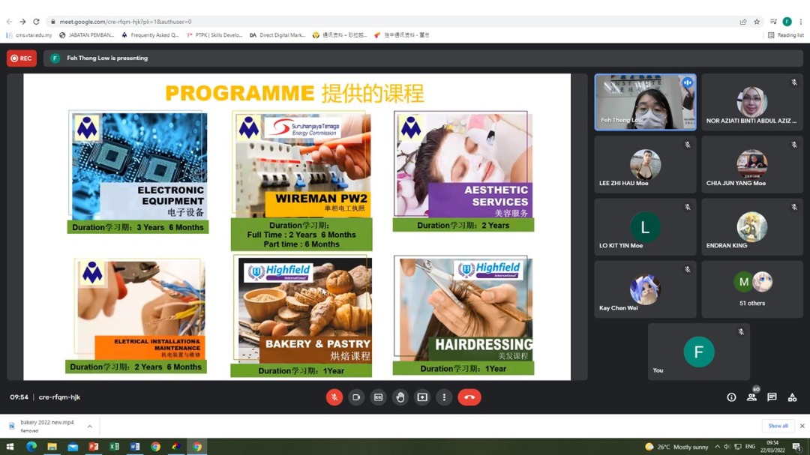Open meeting details info icon

pyautogui.click(x=731, y=397)
